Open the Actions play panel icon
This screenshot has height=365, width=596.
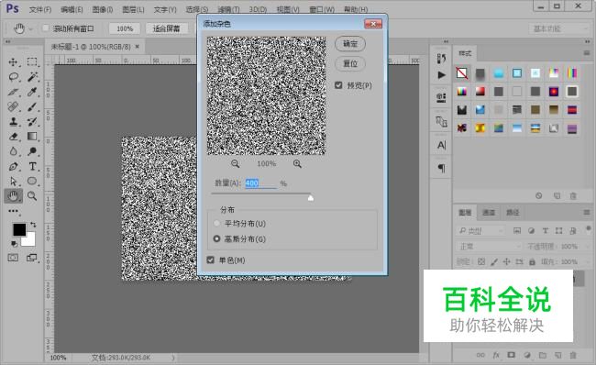441,75
